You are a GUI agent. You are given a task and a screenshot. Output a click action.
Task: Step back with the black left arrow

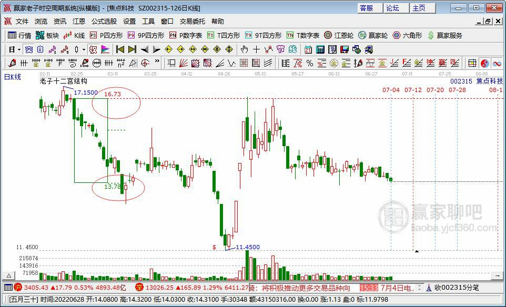145,49
